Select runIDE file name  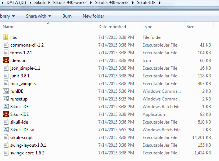(x=17, y=91)
